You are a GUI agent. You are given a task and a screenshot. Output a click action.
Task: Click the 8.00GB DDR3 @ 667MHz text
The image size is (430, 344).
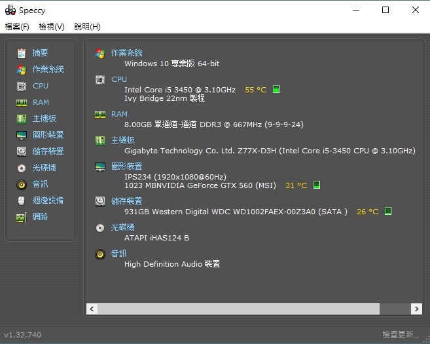point(214,124)
